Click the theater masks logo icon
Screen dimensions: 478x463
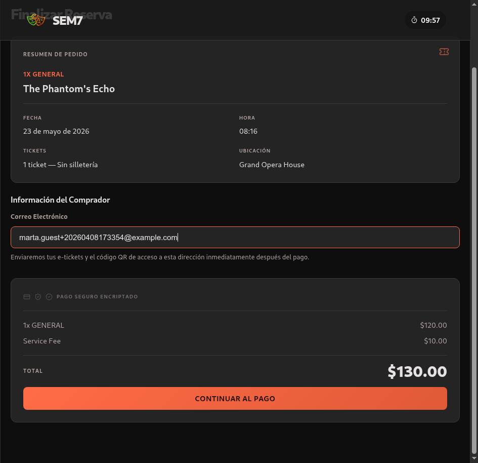point(36,20)
